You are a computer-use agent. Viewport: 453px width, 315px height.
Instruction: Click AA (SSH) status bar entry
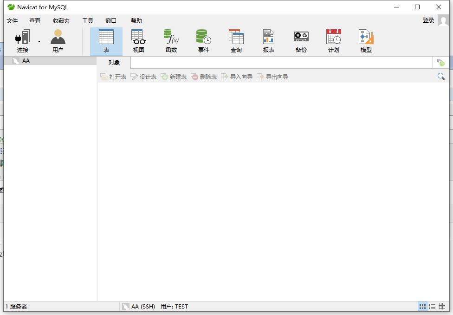(x=138, y=306)
